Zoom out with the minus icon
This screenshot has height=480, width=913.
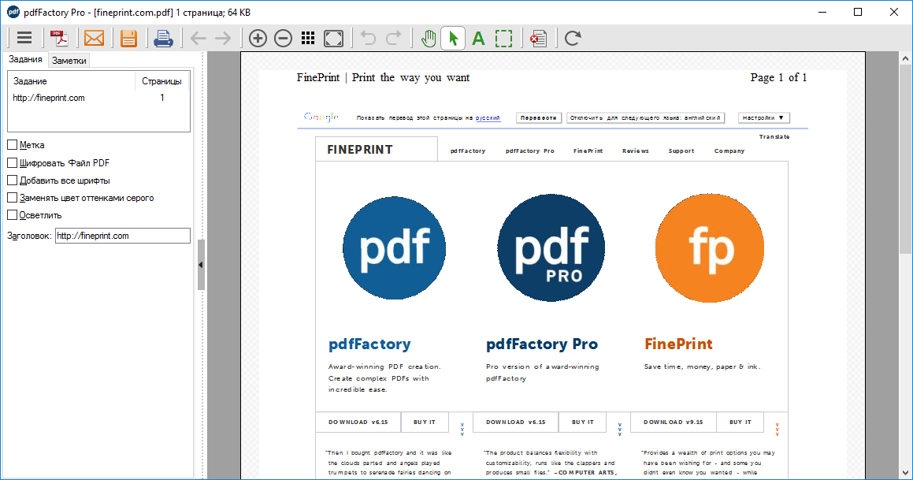(x=283, y=38)
